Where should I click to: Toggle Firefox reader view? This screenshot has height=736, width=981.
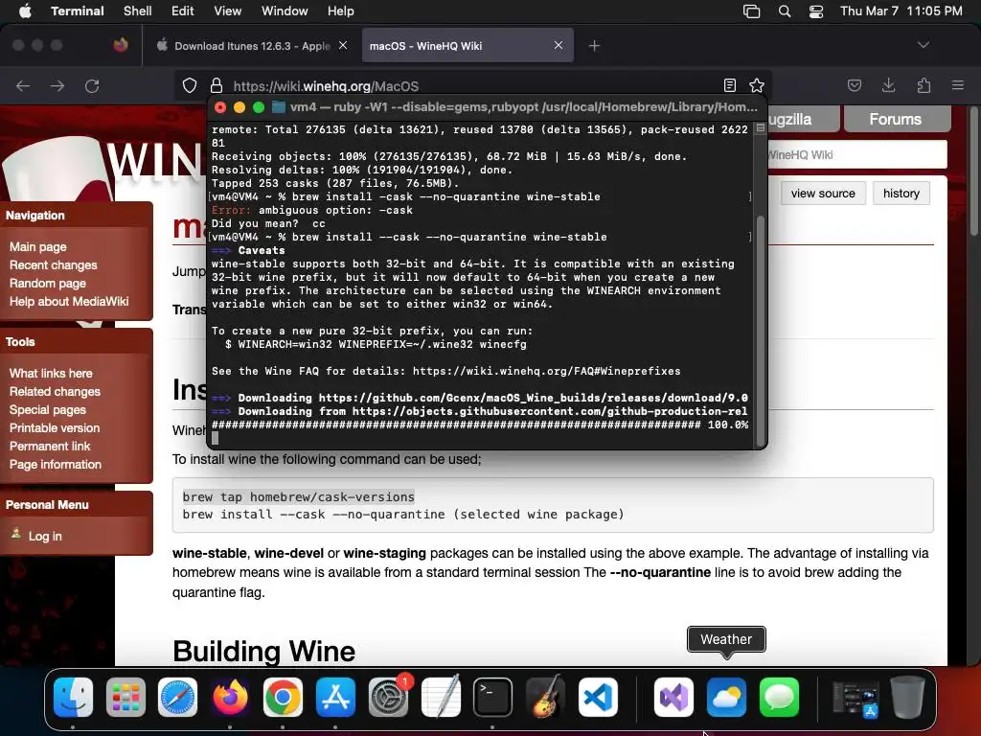pos(729,85)
